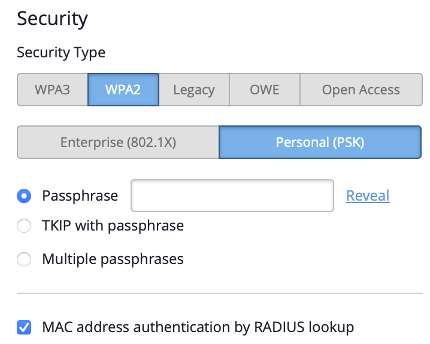Image resolution: width=430 pixels, height=344 pixels.
Task: Click the passphrase text input field
Action: pos(232,195)
